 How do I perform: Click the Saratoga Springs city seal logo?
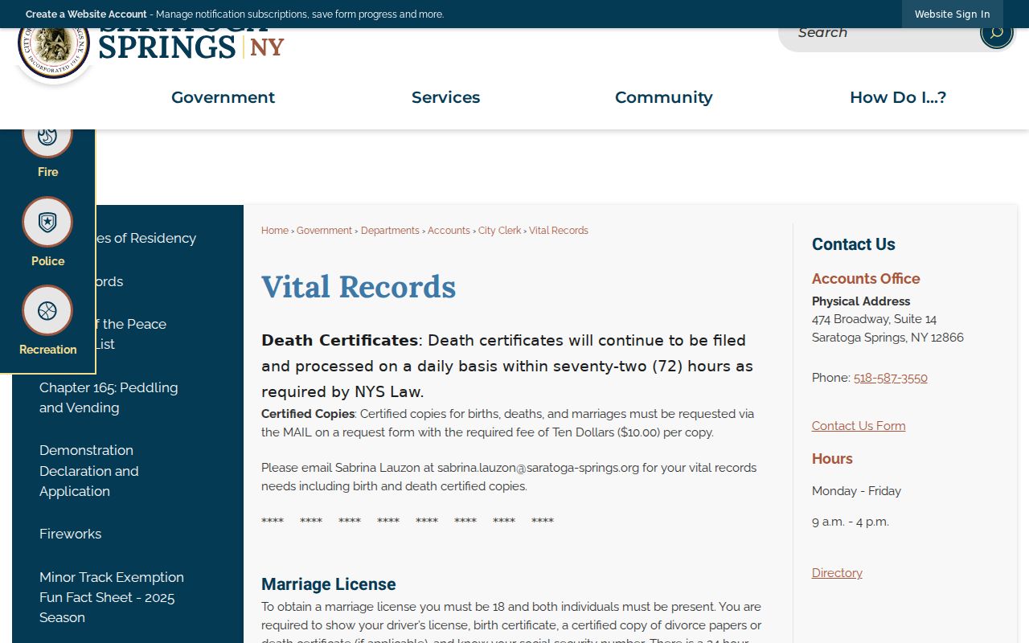[x=54, y=53]
